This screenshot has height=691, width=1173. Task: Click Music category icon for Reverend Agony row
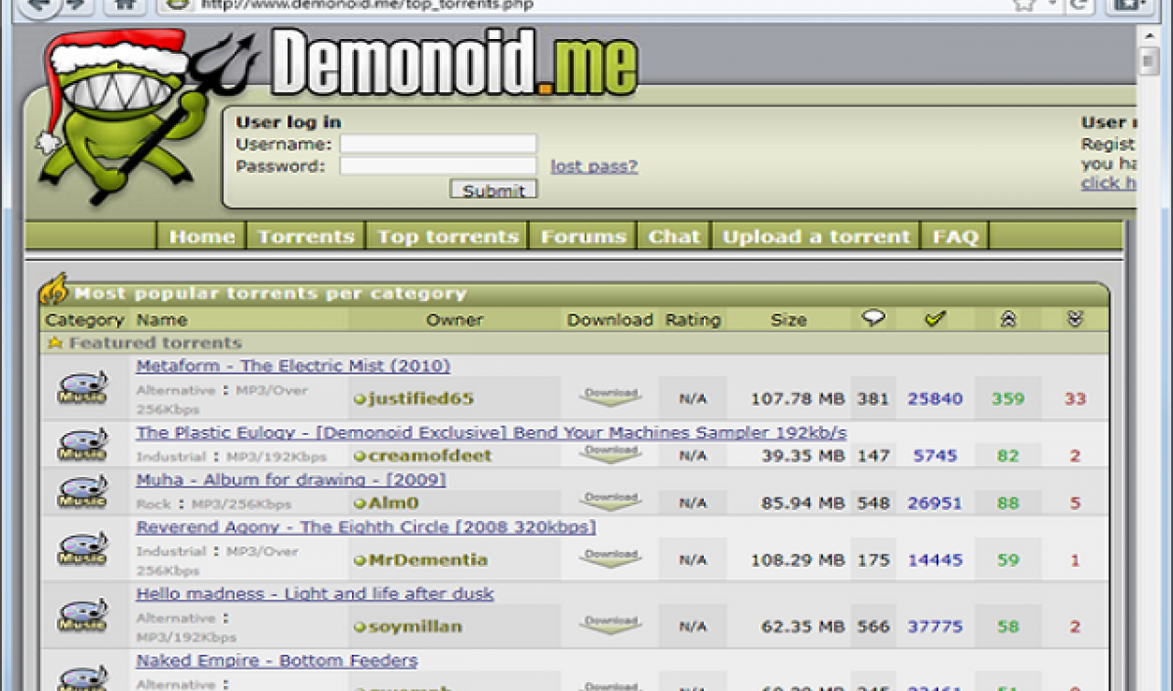coord(82,548)
